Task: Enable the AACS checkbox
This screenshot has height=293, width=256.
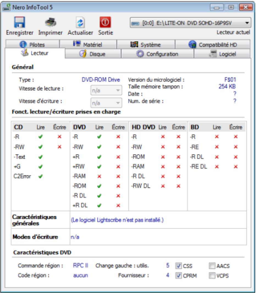Action: pos(212,265)
